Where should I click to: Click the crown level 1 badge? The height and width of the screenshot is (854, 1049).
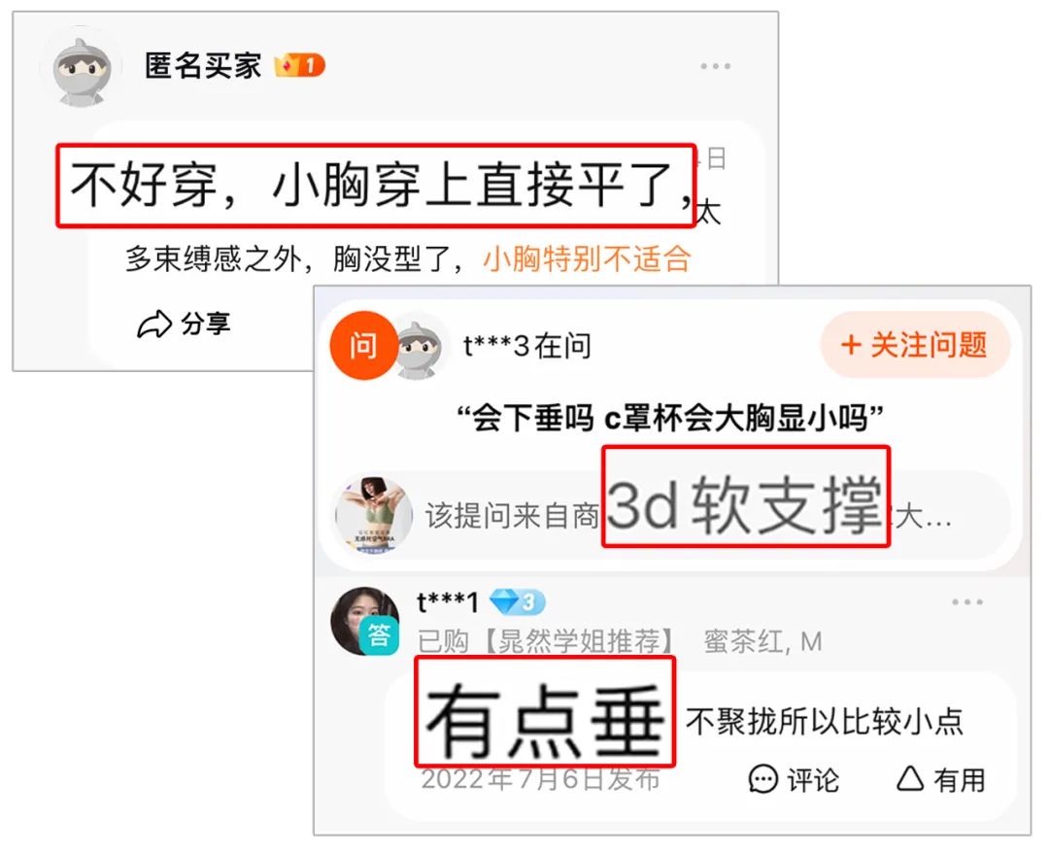tap(300, 66)
